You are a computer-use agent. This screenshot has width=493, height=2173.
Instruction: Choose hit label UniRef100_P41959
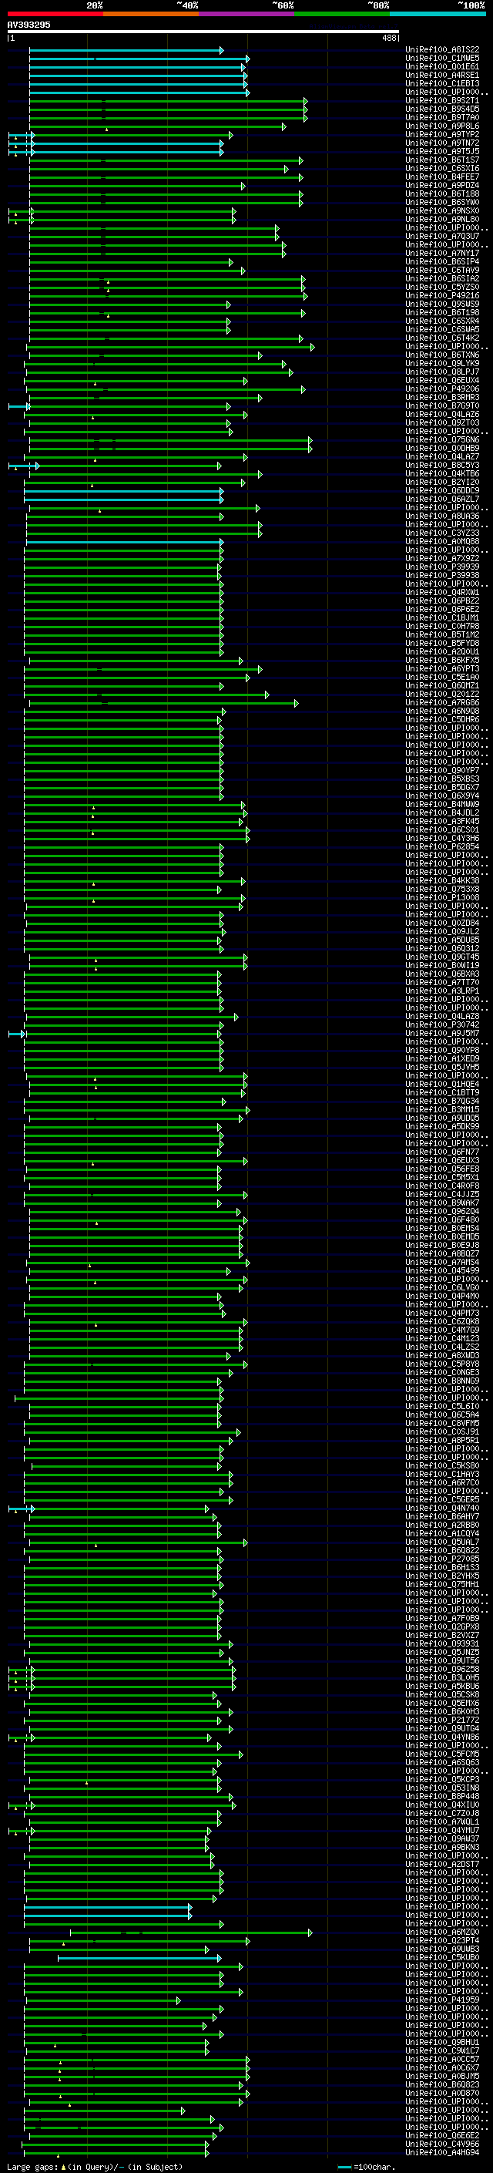click(x=442, y=2000)
